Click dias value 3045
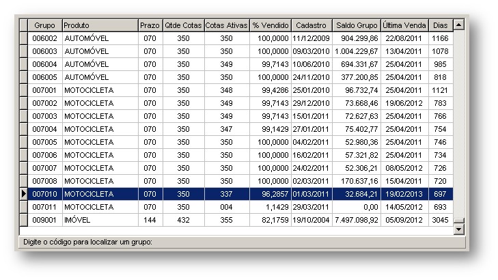Image resolution: width=498 pixels, height=280 pixels. (441, 221)
